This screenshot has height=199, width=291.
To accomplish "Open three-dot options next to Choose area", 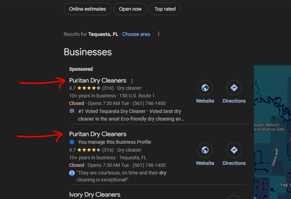I will pyautogui.click(x=159, y=34).
